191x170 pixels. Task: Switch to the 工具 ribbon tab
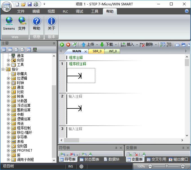[x=95, y=11]
